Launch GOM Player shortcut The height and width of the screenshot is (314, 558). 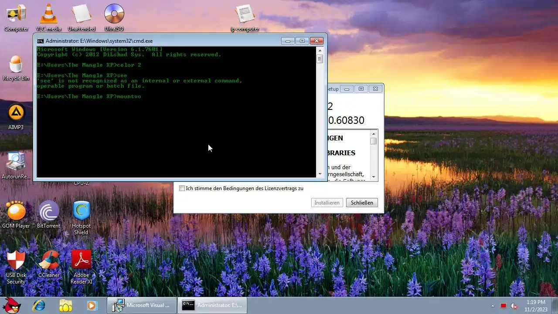coord(16,215)
